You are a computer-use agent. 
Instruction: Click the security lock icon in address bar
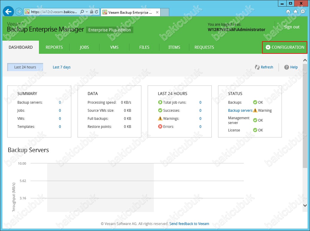[x=92, y=12]
